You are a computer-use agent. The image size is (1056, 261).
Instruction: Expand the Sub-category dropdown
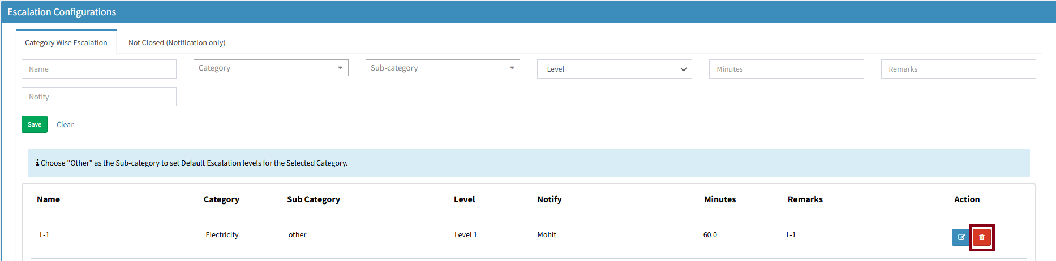[x=442, y=68]
